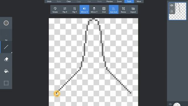The height and width of the screenshot is (106, 188).
Task: Open the More menu
Action: pos(139,1)
